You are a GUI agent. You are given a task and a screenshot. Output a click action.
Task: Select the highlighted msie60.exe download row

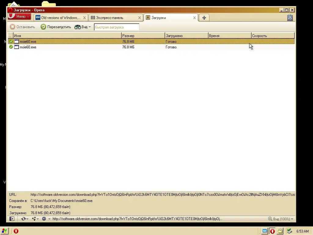151,41
